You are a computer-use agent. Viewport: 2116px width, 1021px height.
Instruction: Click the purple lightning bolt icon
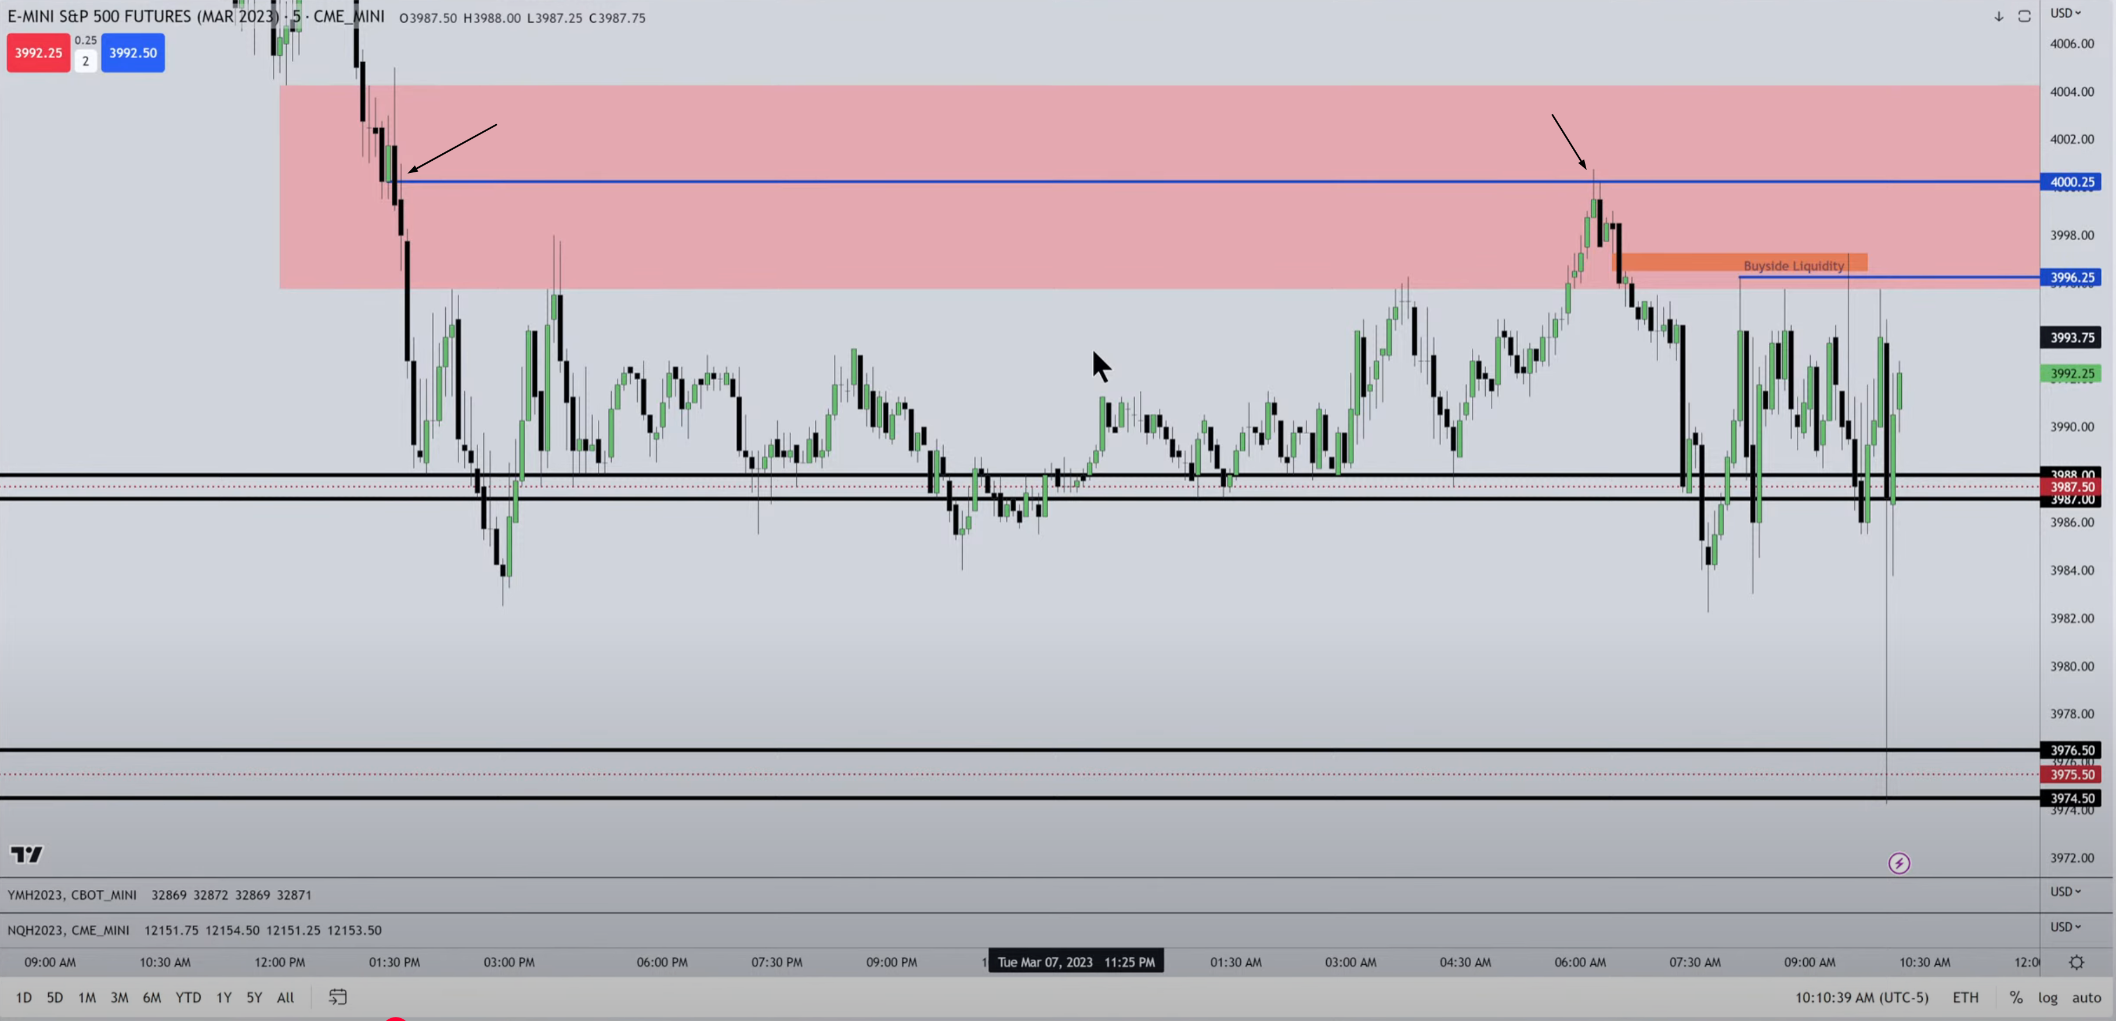pyautogui.click(x=1898, y=863)
